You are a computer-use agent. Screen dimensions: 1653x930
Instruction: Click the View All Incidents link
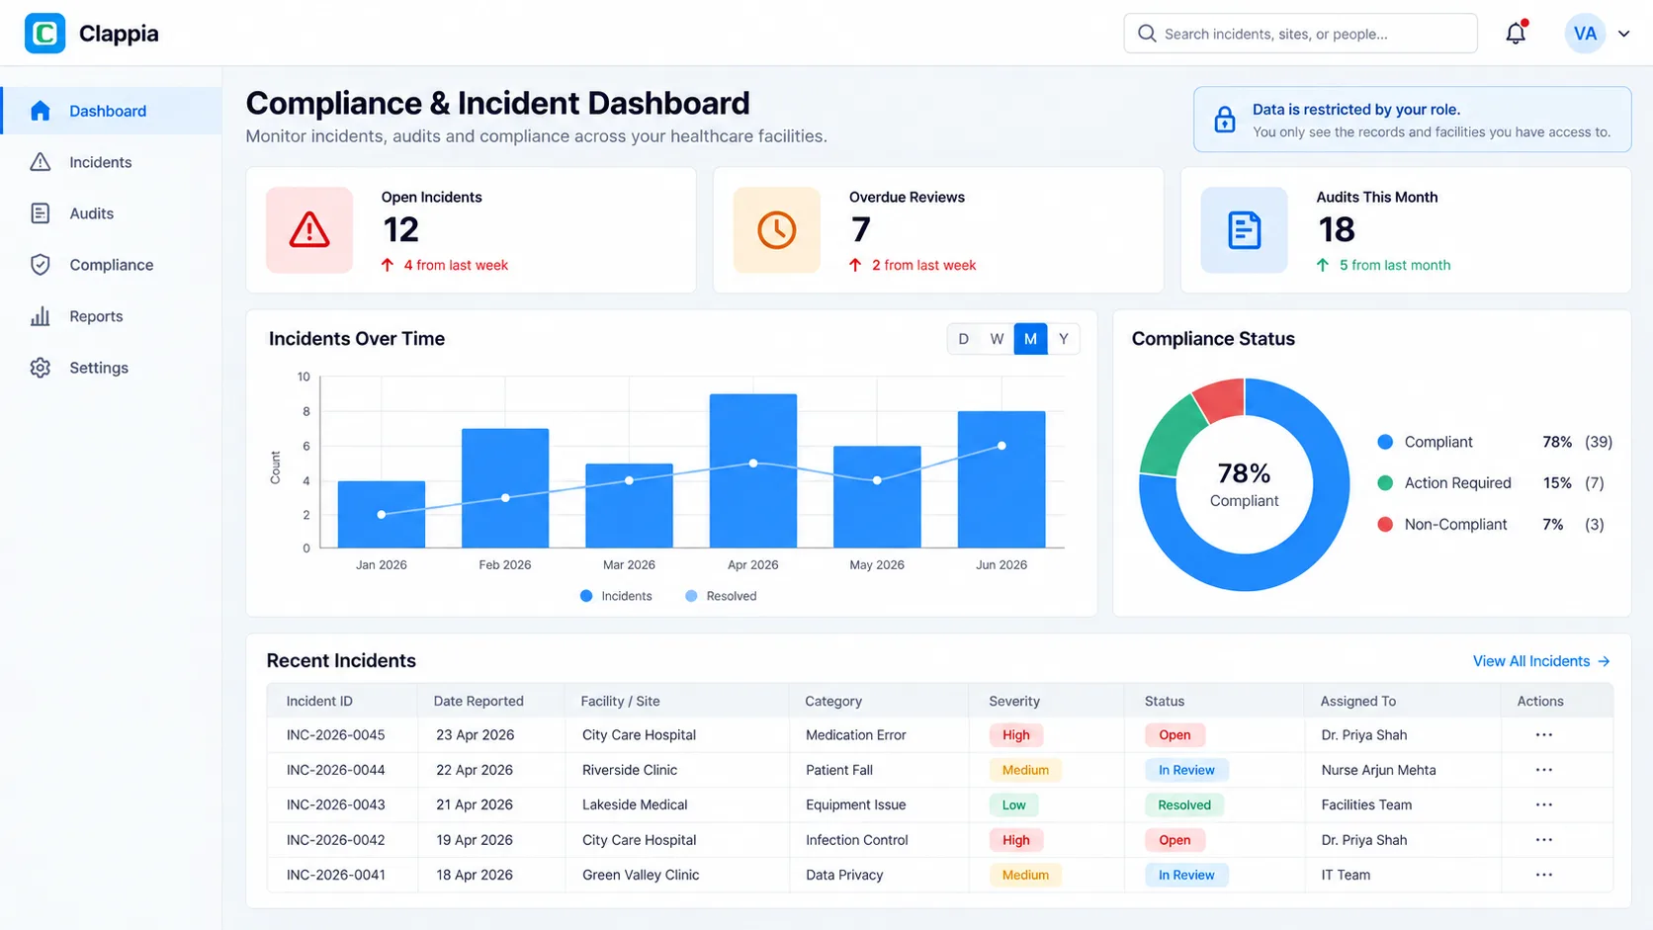[1541, 661]
